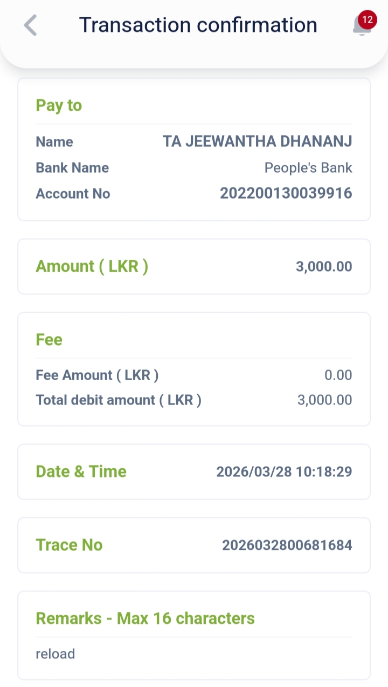Select the timestamp 2026/03/28 10:18:29
The image size is (388, 687).
[284, 472]
